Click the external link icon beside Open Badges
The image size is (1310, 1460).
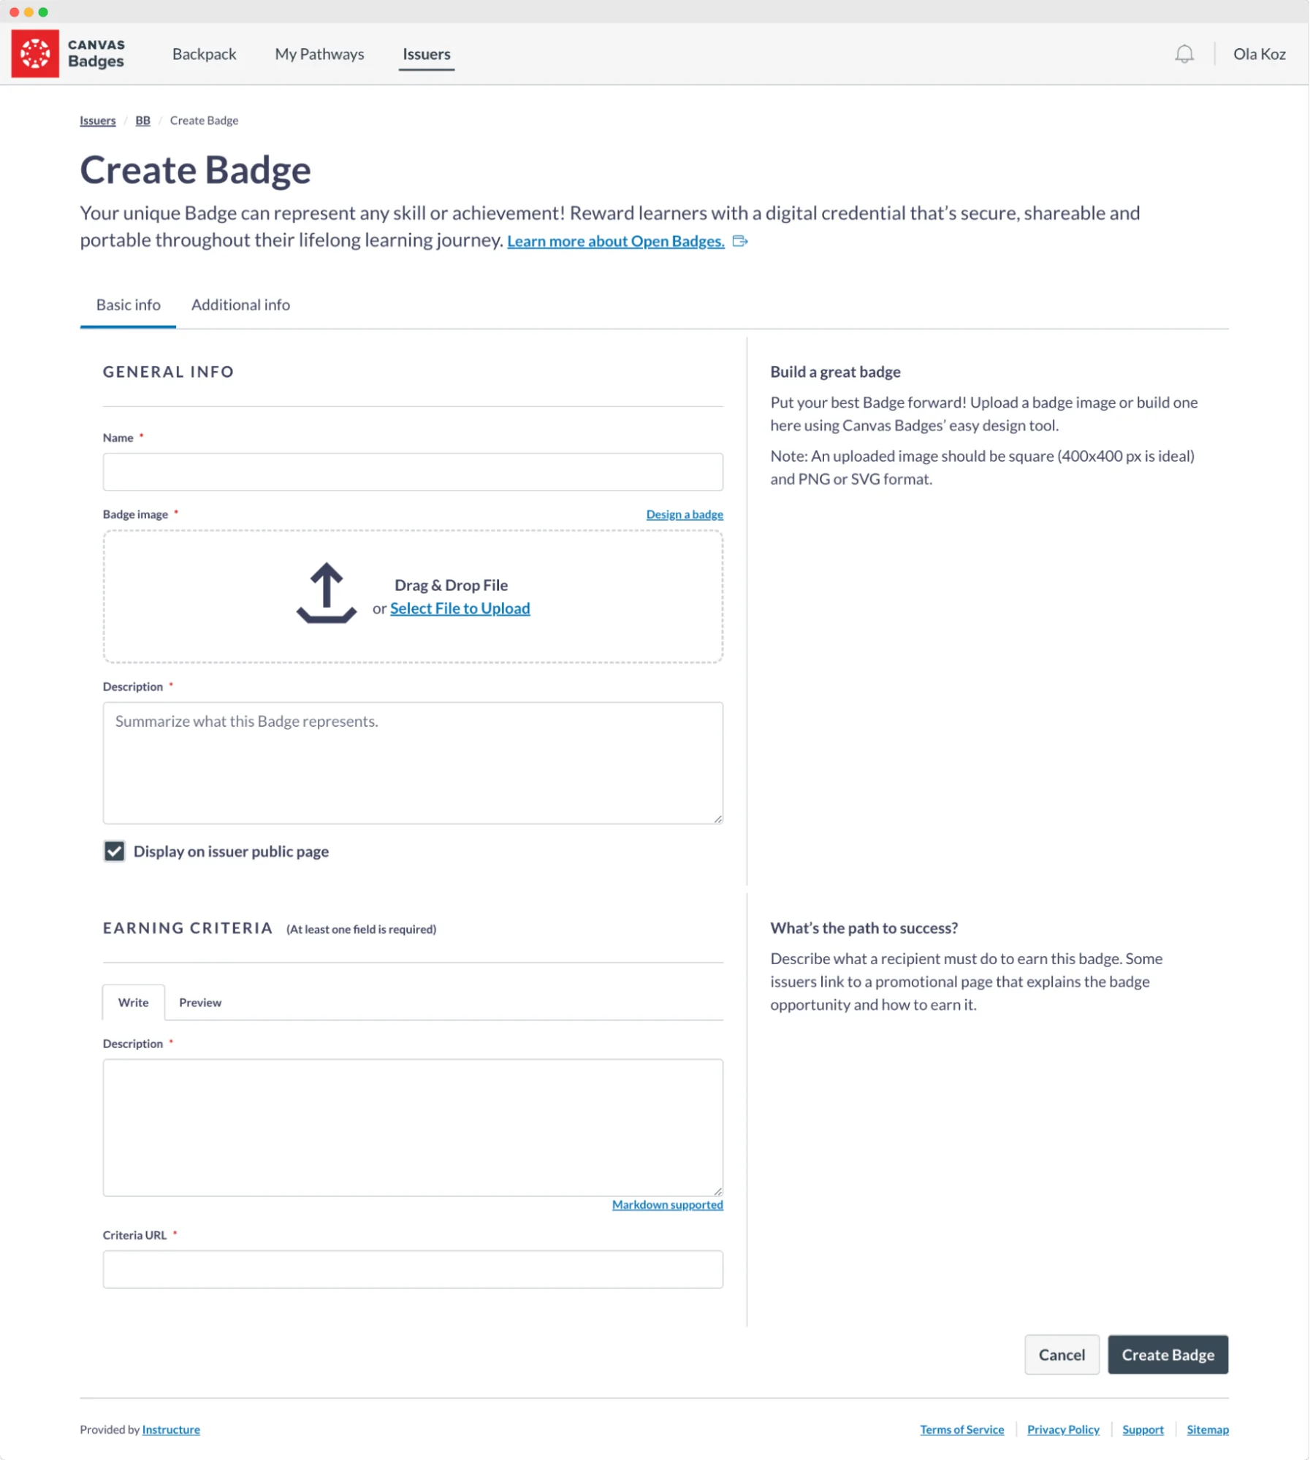tap(741, 242)
